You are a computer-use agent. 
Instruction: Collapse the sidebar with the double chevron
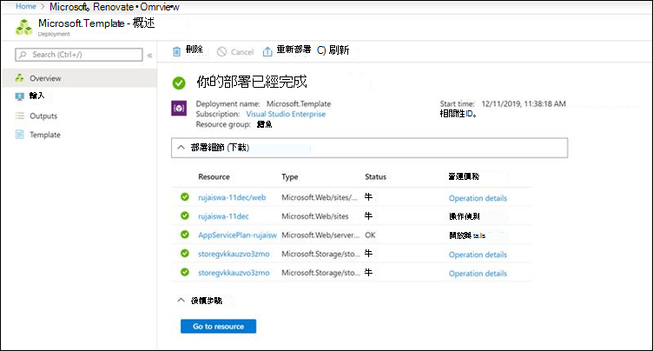click(149, 55)
